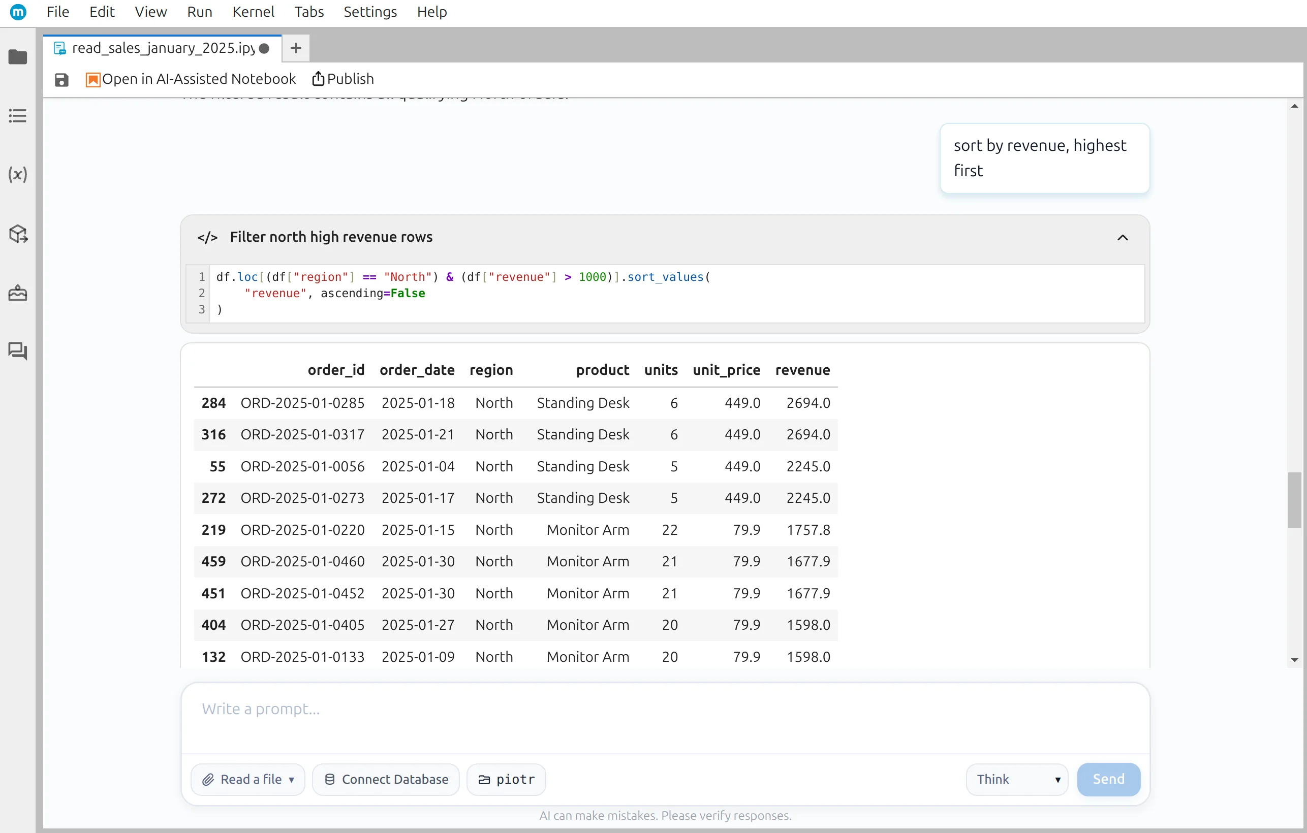The width and height of the screenshot is (1307, 833).
Task: Click the 'AI can make mistakes' notice
Action: 665,816
